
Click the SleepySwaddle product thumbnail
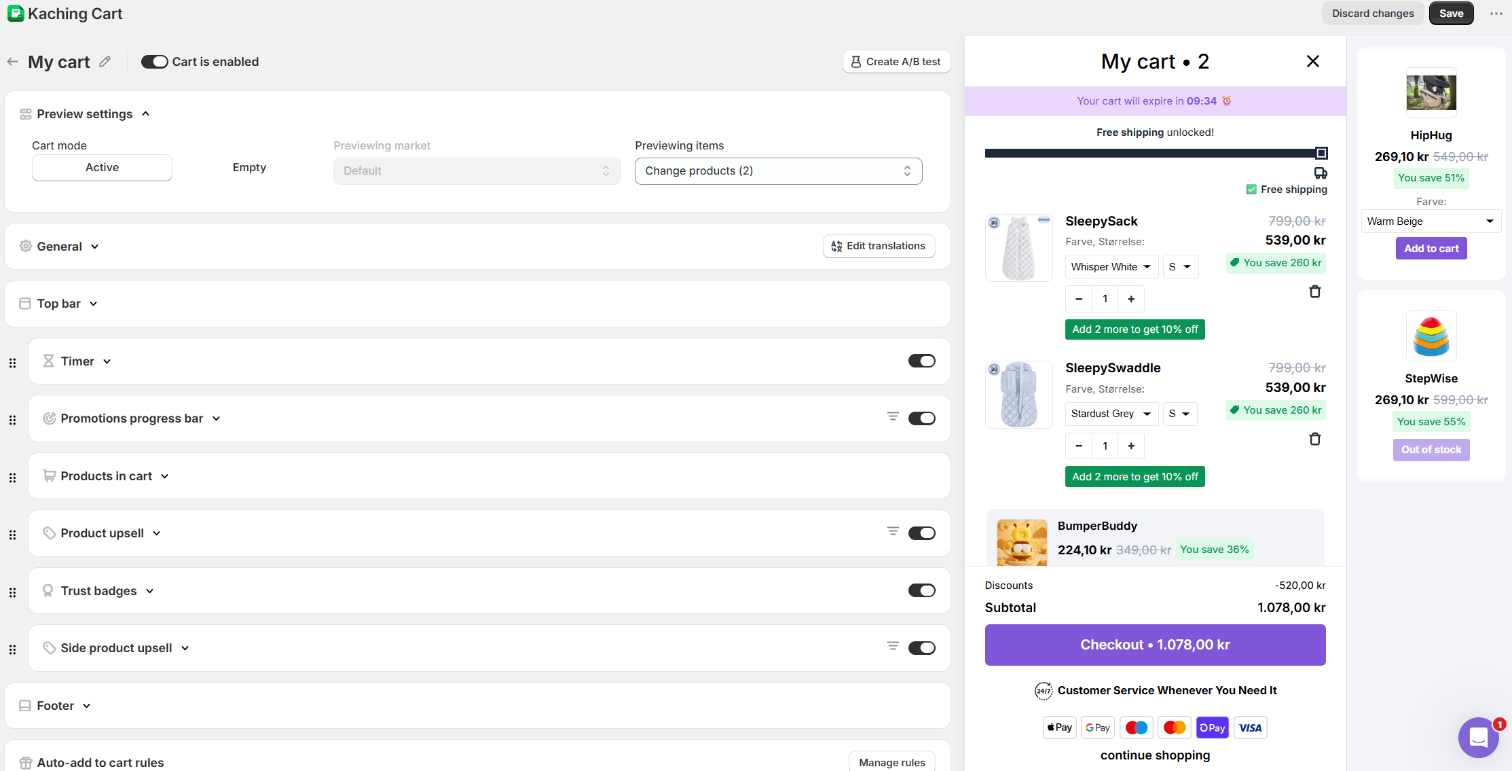click(1018, 395)
